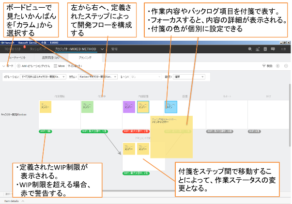The height and width of the screenshot is (204, 292).
Task: Click the red WIP limit warning badge
Action: (x=136, y=131)
